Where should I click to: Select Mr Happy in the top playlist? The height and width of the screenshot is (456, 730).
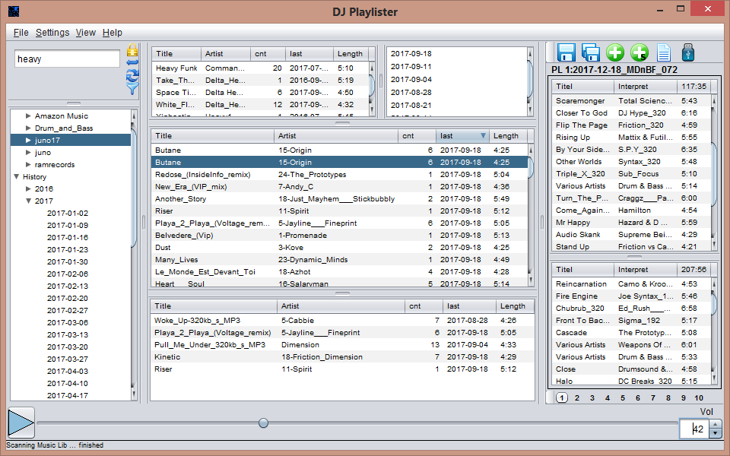(x=631, y=223)
